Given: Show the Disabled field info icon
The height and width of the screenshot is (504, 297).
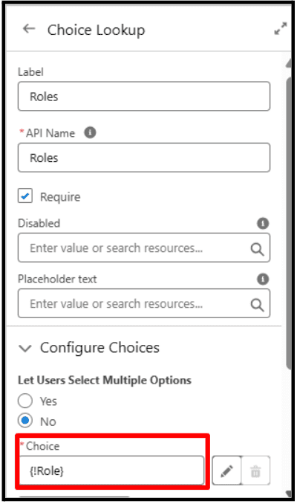Looking at the screenshot, I should point(263,223).
